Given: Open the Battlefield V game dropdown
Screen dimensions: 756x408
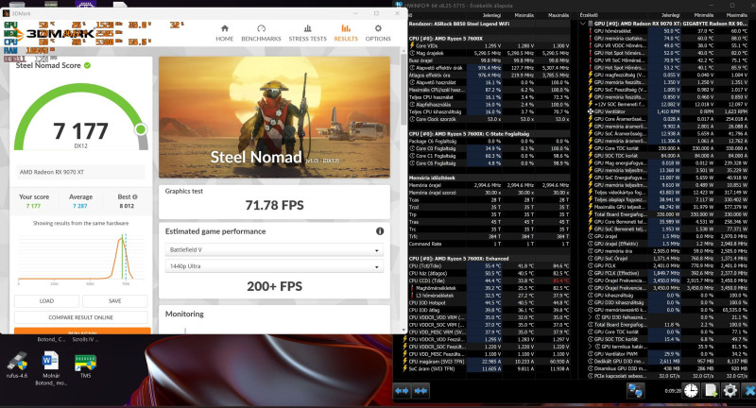Looking at the screenshot, I should (x=274, y=250).
